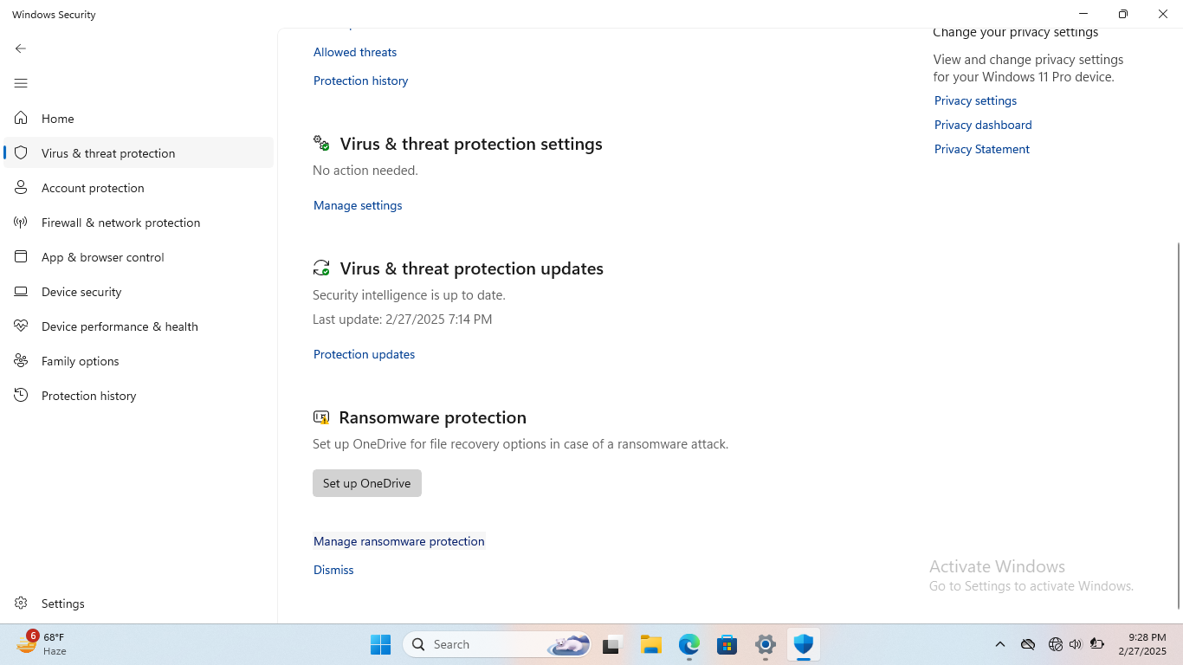Click the App & browser control icon
The height and width of the screenshot is (665, 1183).
(x=21, y=257)
